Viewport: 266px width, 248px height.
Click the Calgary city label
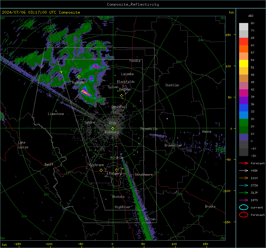(115, 173)
